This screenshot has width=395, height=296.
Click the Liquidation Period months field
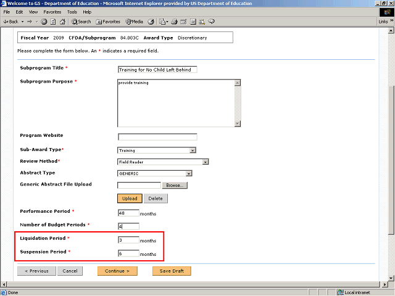pos(128,240)
